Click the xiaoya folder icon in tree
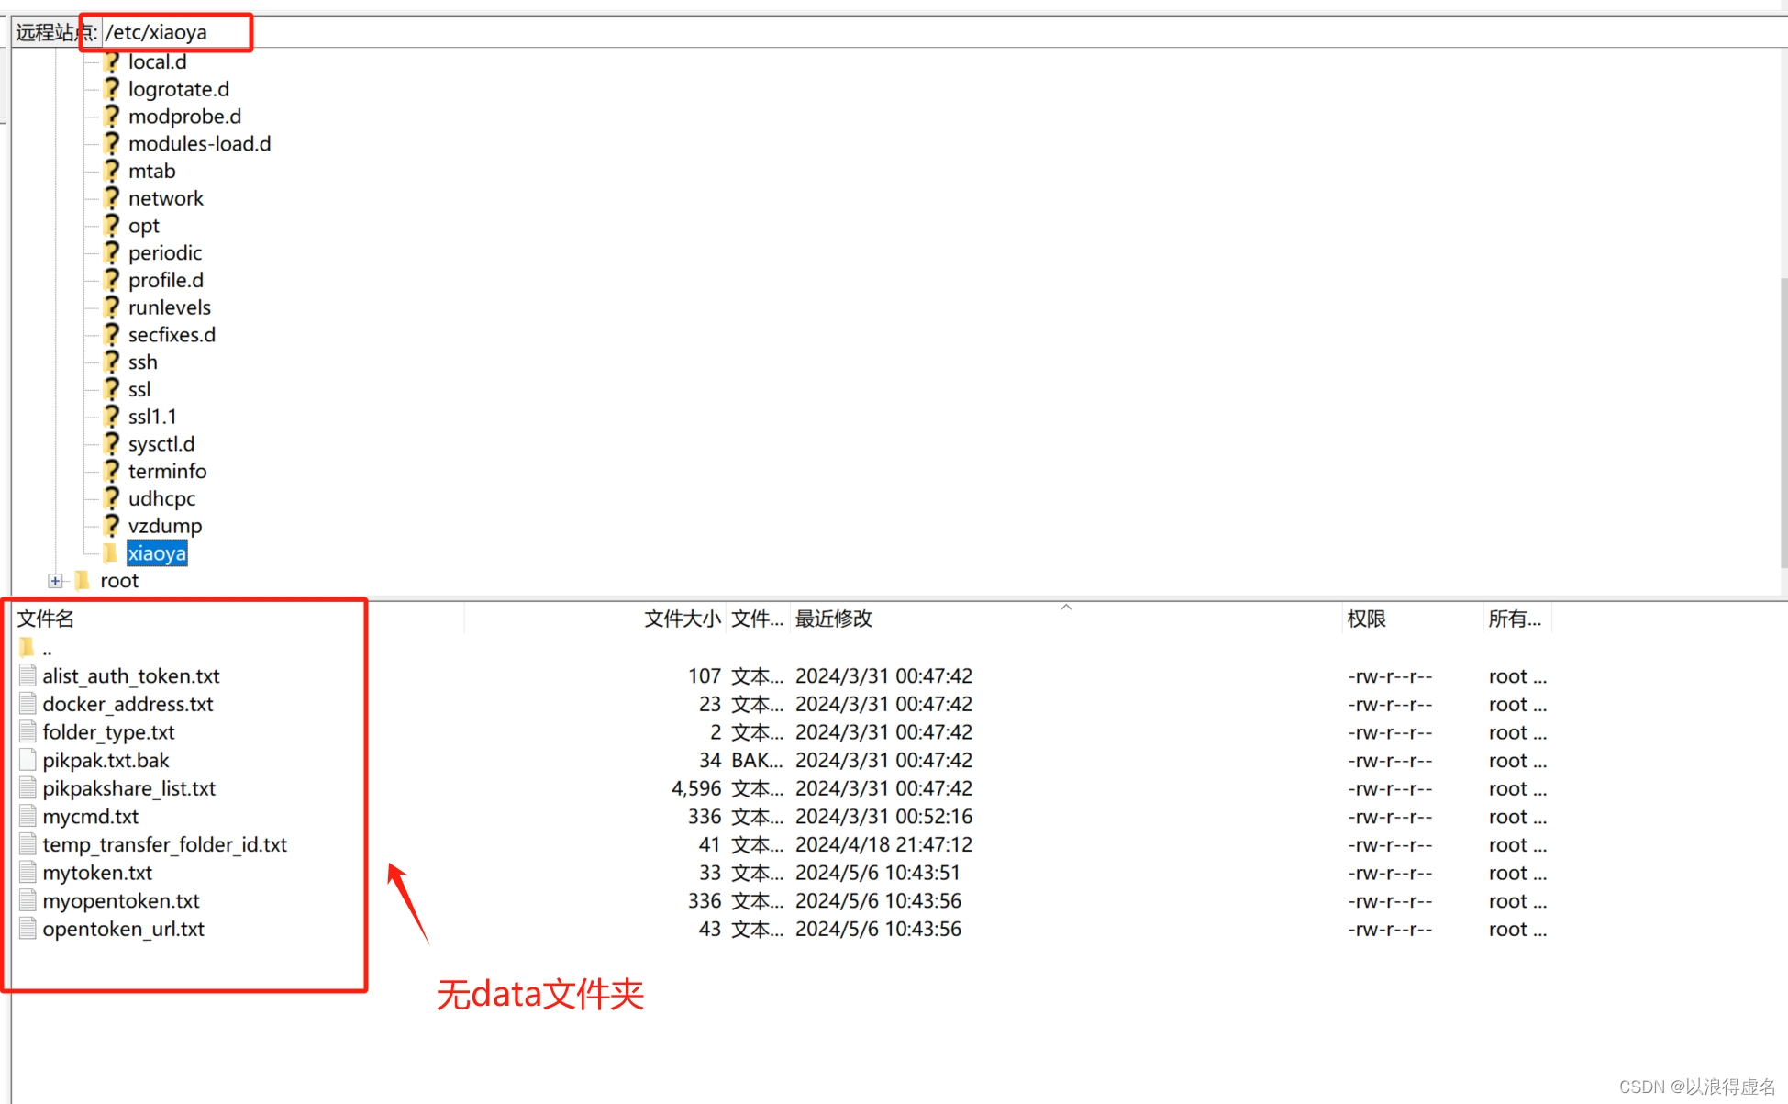Screen dimensions: 1788x1104 point(111,553)
